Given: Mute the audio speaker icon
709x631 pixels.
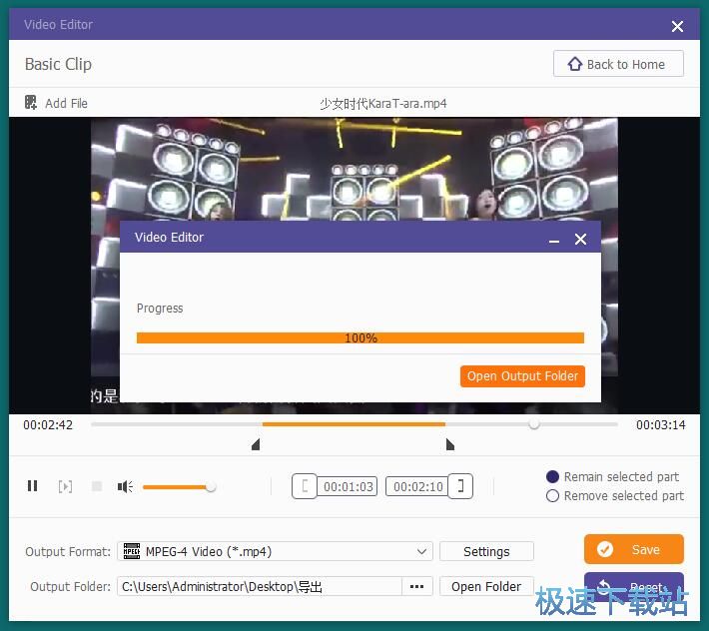Looking at the screenshot, I should coord(125,486).
